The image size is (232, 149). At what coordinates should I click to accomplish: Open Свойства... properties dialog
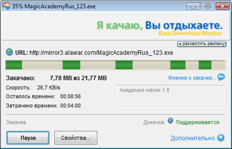pyautogui.click(x=76, y=138)
